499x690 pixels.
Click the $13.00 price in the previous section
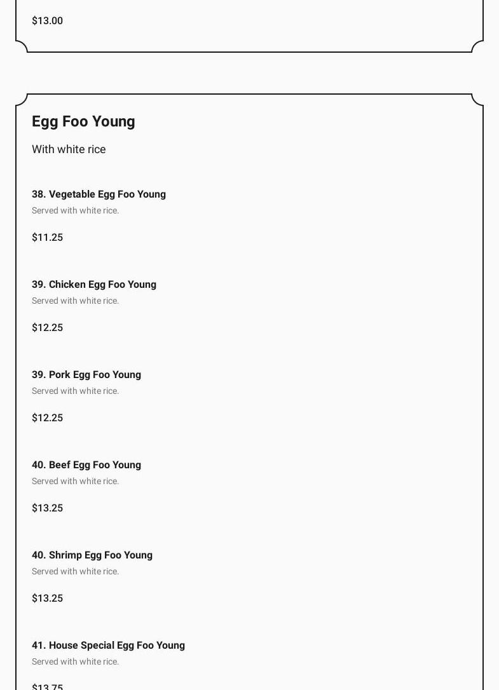(48, 21)
